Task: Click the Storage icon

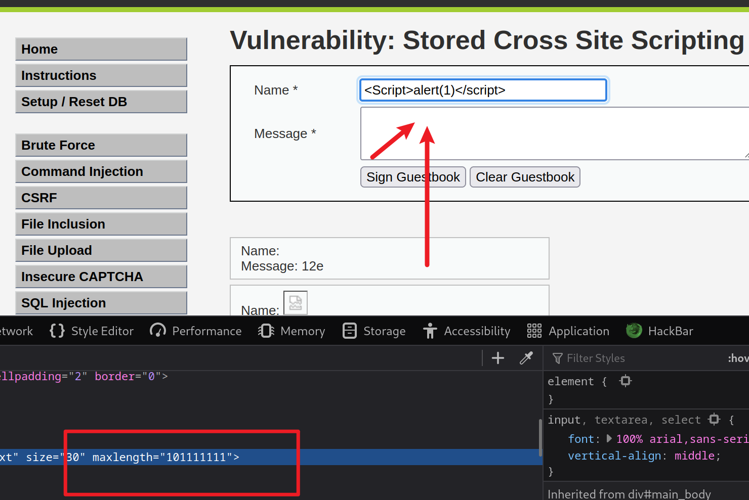Action: pyautogui.click(x=350, y=331)
